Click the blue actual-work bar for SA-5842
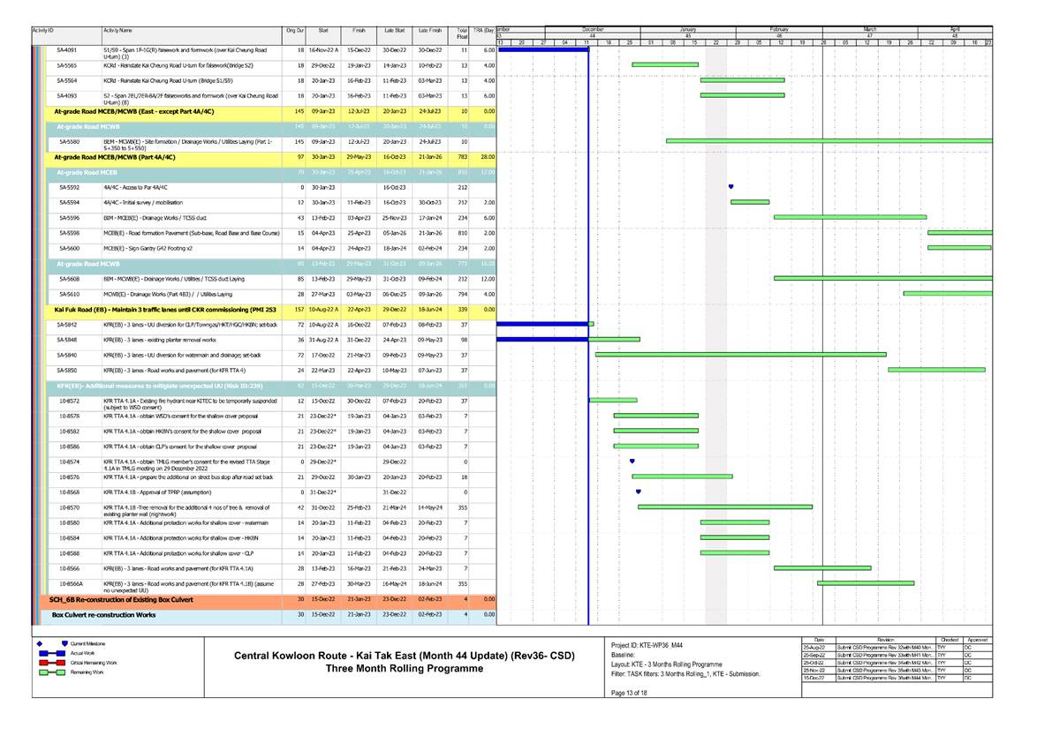This screenshot has width=1052, height=743. tap(539, 325)
